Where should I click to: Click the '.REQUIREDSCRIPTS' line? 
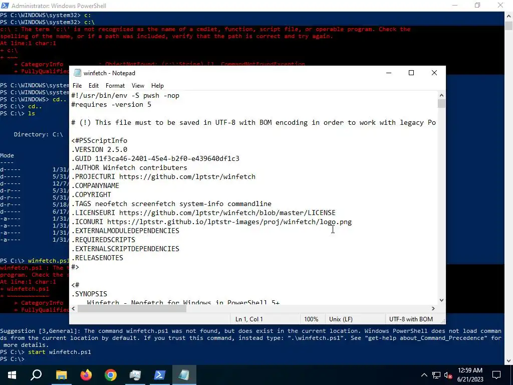(103, 240)
